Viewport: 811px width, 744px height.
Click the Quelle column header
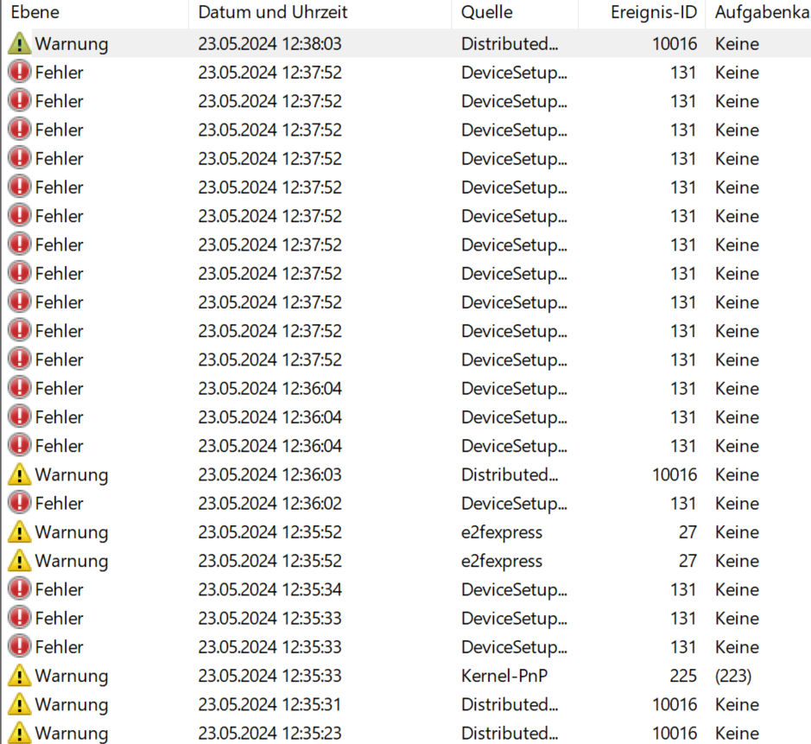(x=486, y=13)
